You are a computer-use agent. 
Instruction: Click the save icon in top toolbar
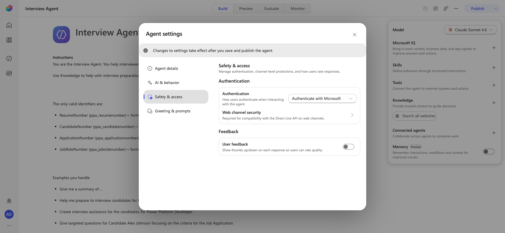(x=425, y=9)
